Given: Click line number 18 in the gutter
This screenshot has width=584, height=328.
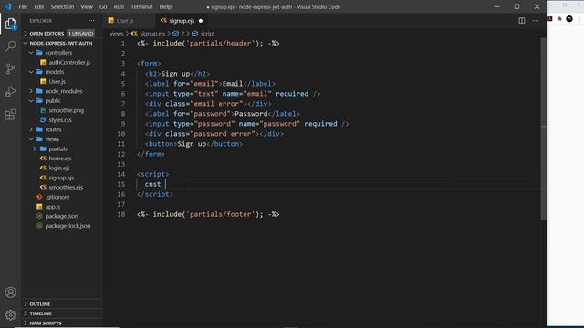Looking at the screenshot, I should (x=121, y=214).
